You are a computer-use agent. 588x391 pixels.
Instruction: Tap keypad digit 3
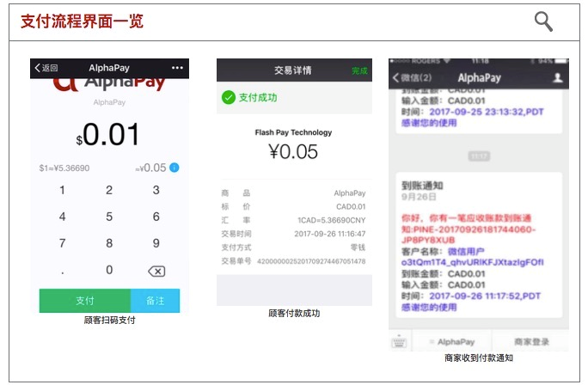point(156,190)
